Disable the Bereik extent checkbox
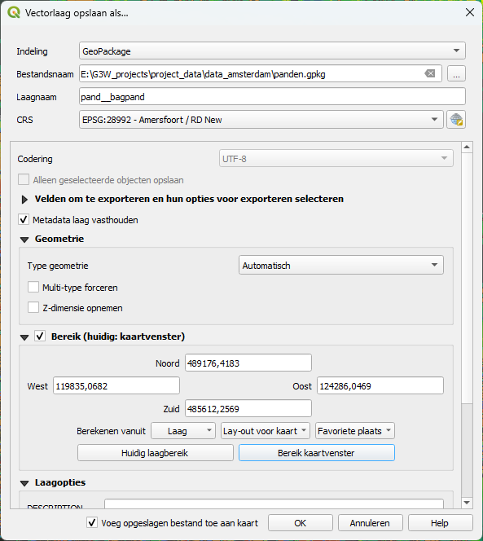Screen dimensions: 483x541 pos(40,336)
